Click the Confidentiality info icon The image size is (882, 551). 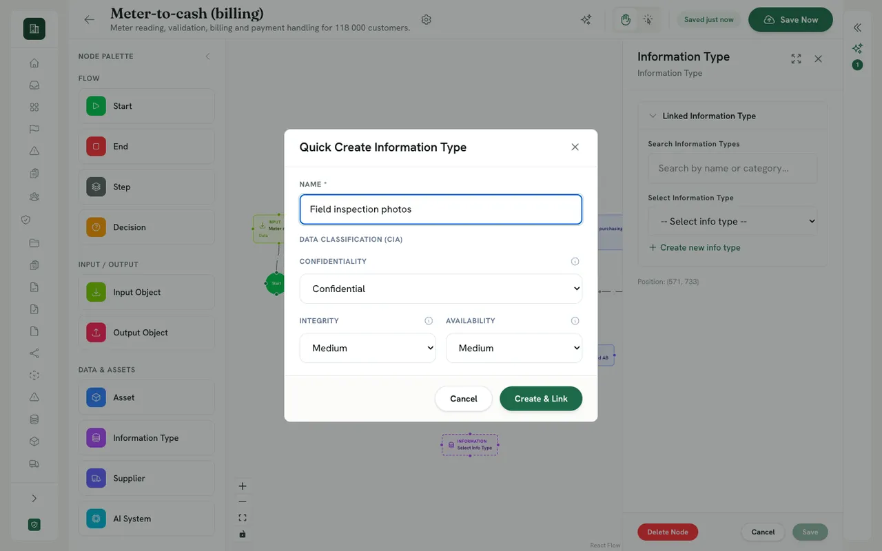pos(575,262)
